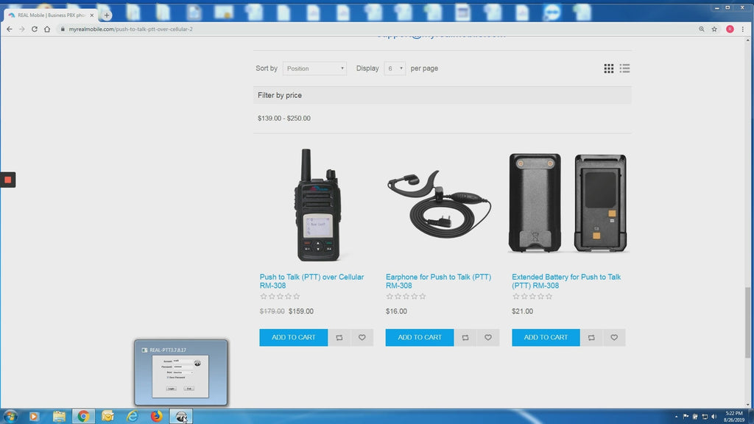Open the Action Center flag icon
The image size is (754, 424).
point(686,417)
